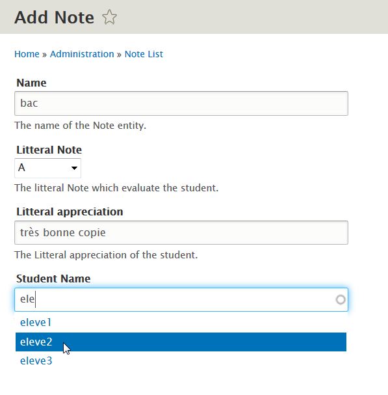Choose the highlighted eleve2 suggestion
Image resolution: width=388 pixels, height=395 pixels.
pos(181,342)
